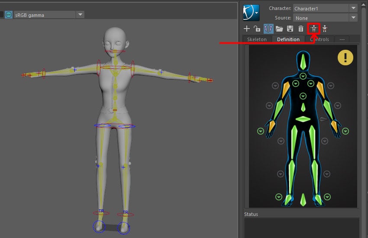Click the rightmost character figure toolbar icon
368x238 pixels.
(325, 29)
